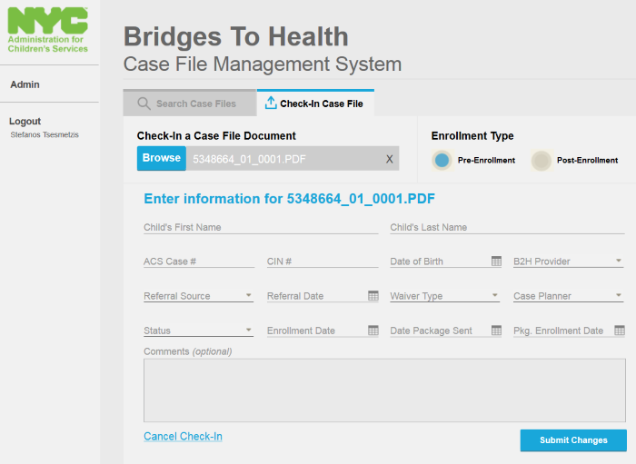
Task: Focus the Child's First Name field
Action: click(261, 227)
